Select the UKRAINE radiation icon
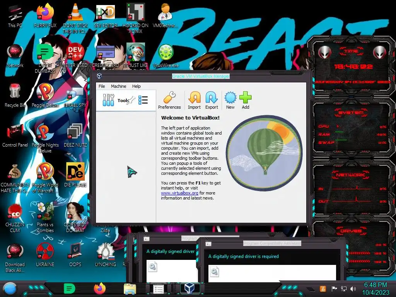 click(45, 255)
